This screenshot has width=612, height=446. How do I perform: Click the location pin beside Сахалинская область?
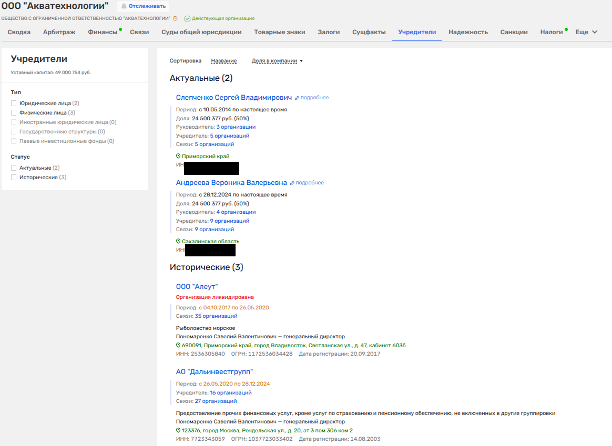pyautogui.click(x=178, y=241)
